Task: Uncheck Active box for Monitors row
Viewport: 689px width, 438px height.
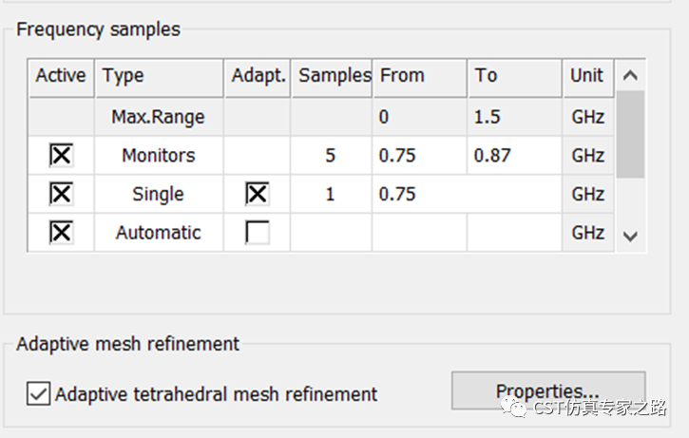Action: pyautogui.click(x=61, y=155)
